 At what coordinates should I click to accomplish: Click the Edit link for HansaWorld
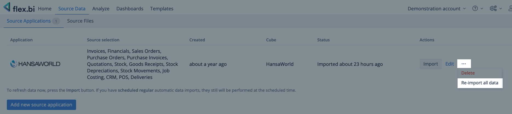coord(449,64)
